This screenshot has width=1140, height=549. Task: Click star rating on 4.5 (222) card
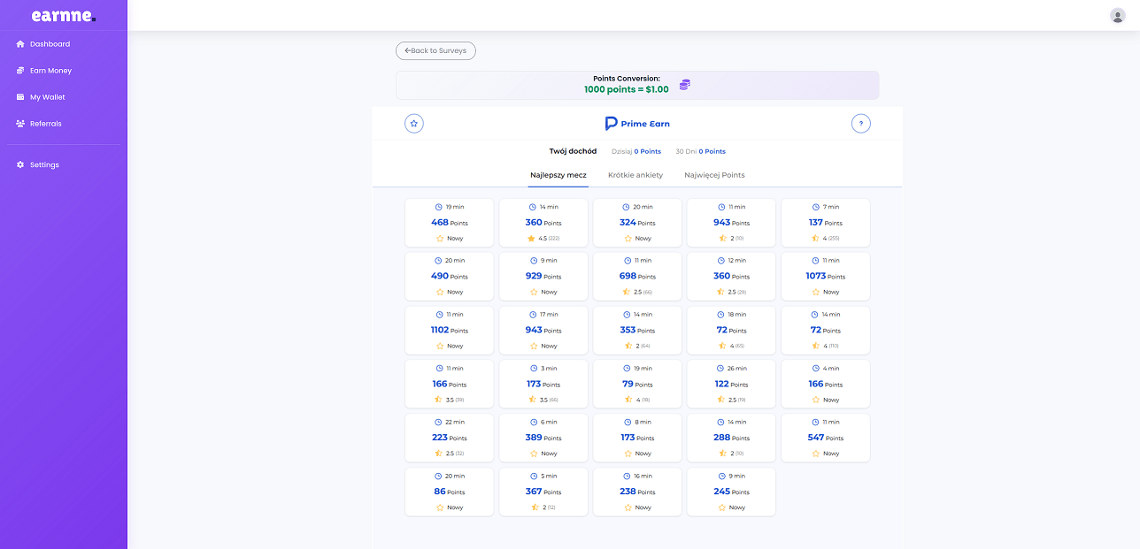click(x=531, y=239)
